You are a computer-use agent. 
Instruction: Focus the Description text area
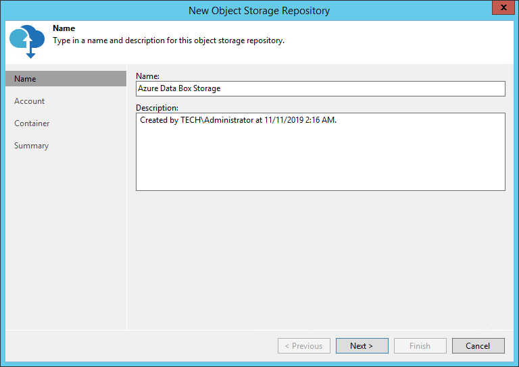click(320, 152)
